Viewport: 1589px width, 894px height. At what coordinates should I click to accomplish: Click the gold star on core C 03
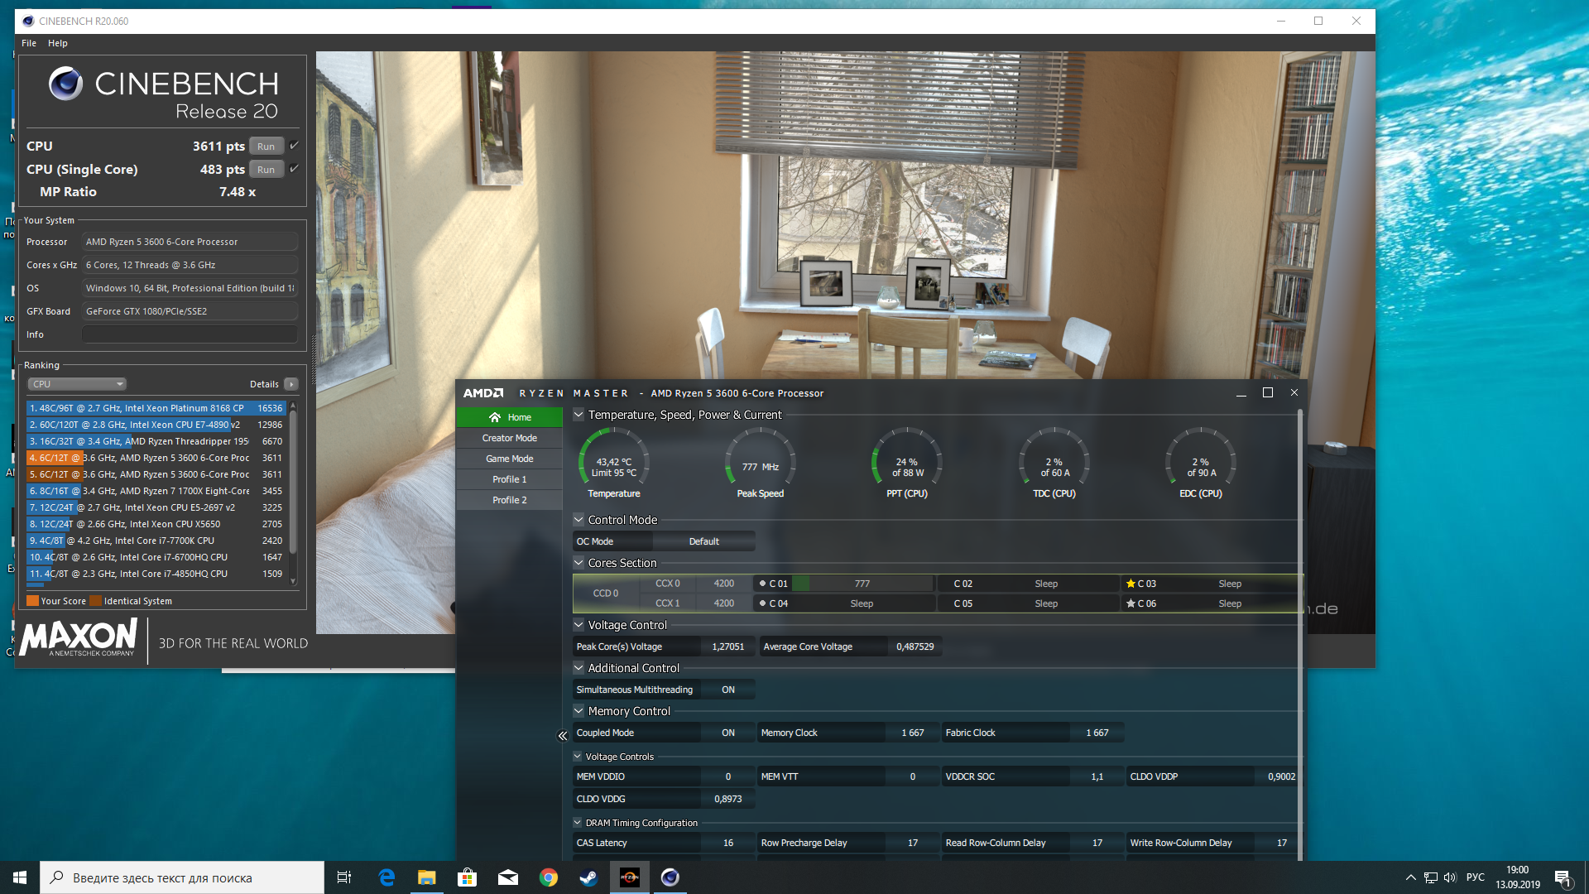point(1131,584)
